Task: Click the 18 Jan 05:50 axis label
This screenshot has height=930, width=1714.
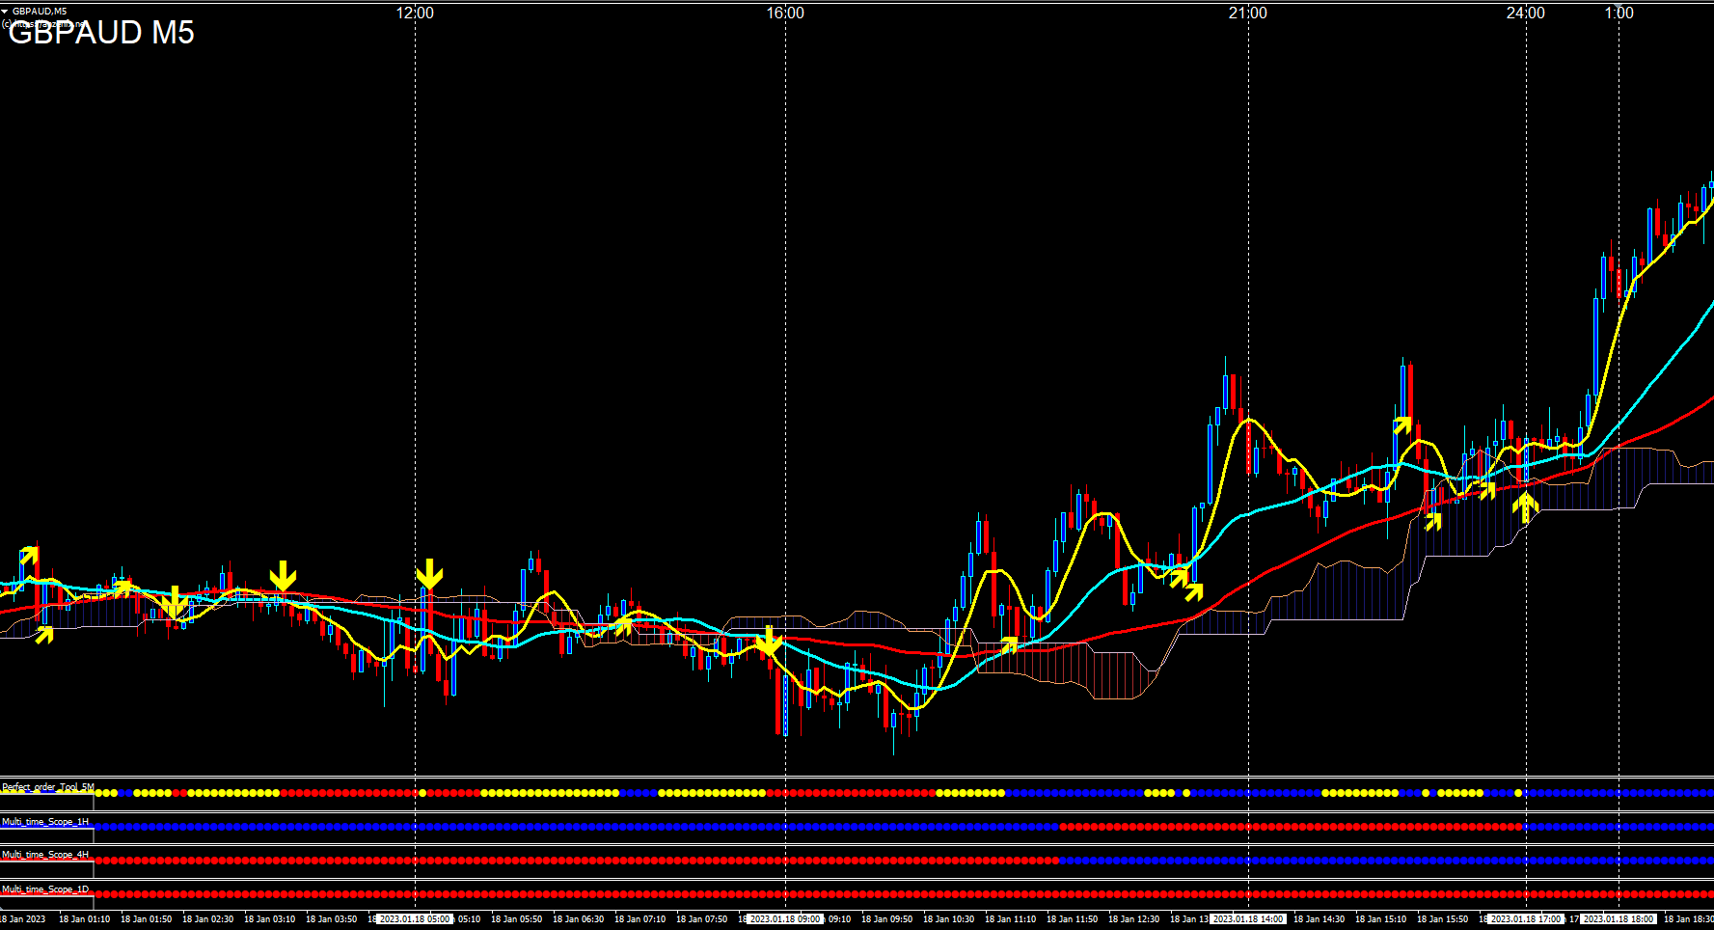Action: [517, 919]
